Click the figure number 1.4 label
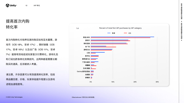This screenshot has height=103, width=184. (x=77, y=28)
